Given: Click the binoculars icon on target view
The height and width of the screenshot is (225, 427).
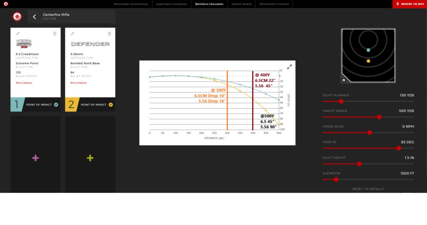Looking at the screenshot, I should click(344, 80).
